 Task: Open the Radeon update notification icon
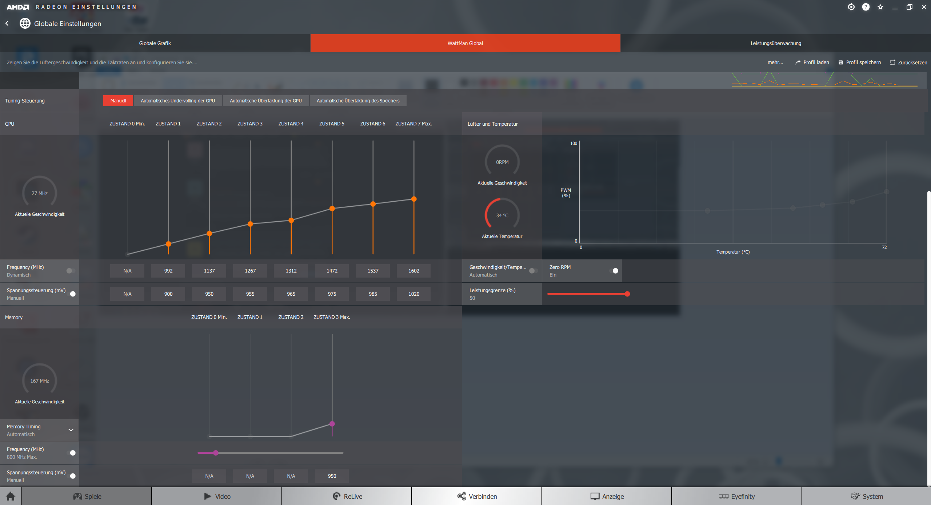[x=851, y=7]
